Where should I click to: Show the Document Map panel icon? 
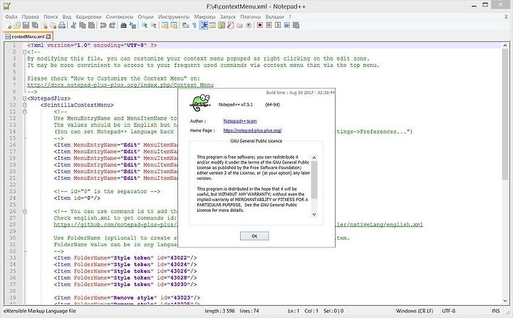pos(222,25)
